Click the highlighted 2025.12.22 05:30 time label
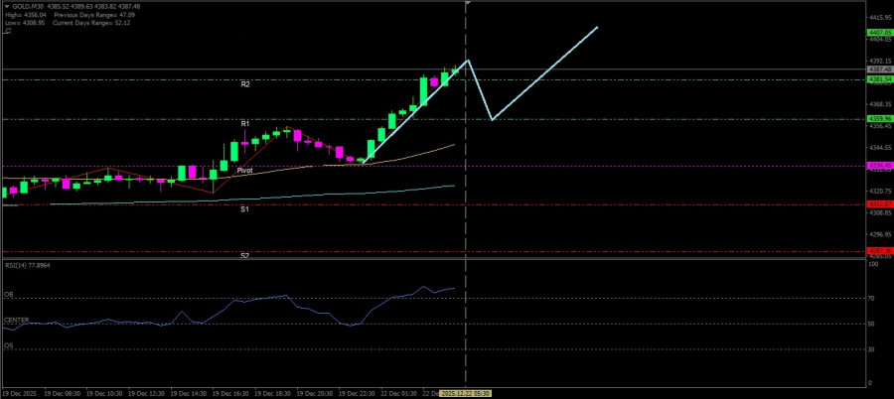The width and height of the screenshot is (894, 399). [466, 393]
